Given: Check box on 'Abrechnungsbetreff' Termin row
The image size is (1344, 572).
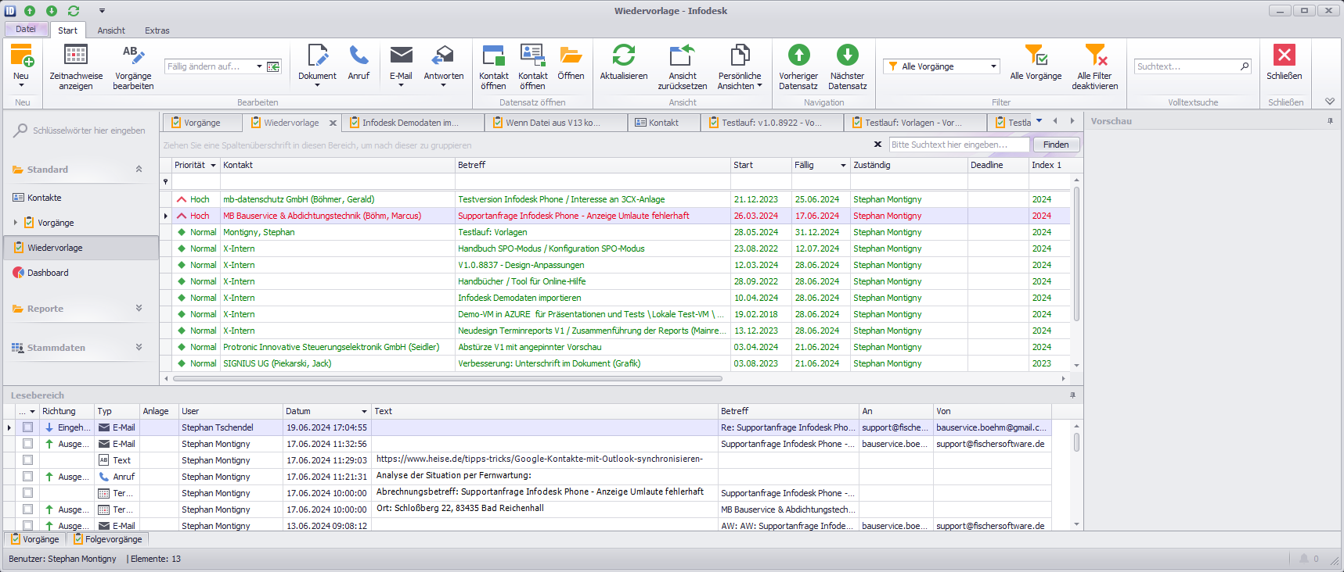Looking at the screenshot, I should tap(28, 493).
